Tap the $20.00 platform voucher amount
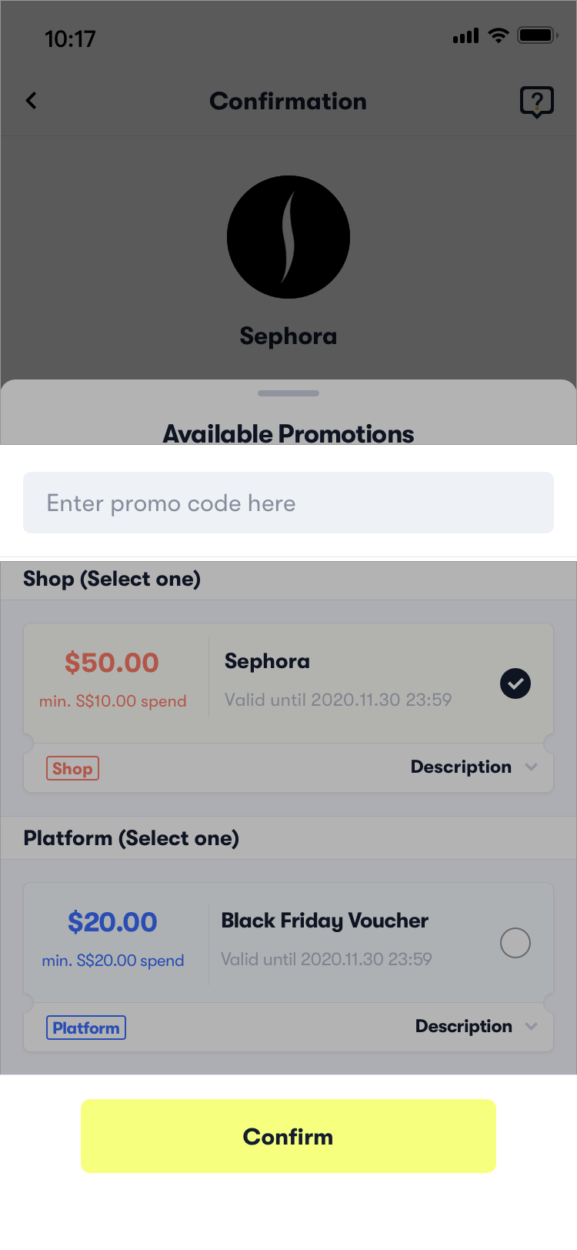 (x=112, y=922)
